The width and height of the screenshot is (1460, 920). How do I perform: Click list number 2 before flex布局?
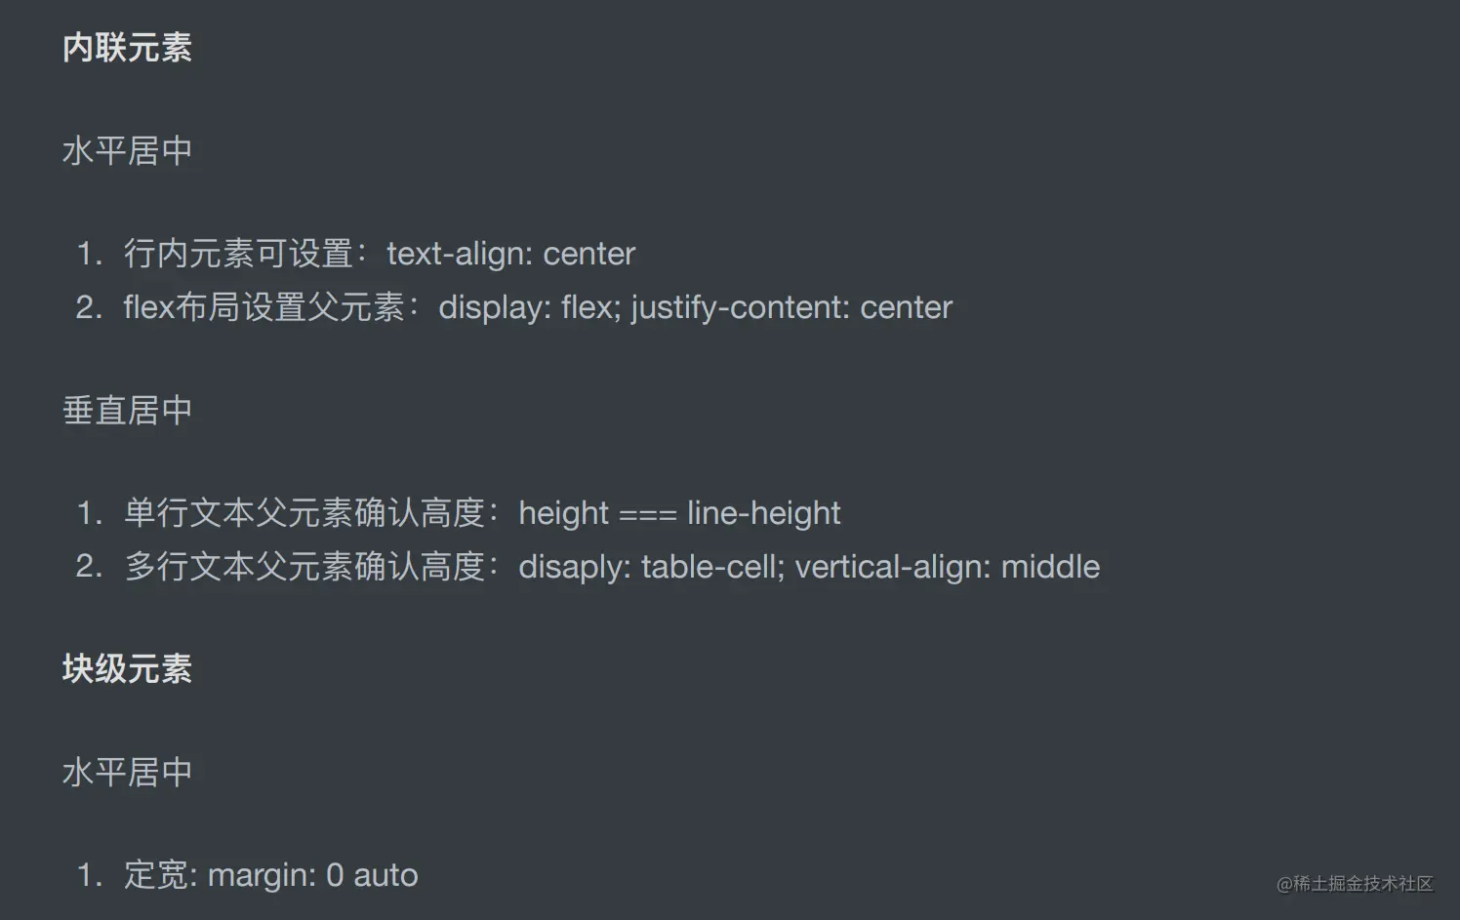(x=89, y=307)
